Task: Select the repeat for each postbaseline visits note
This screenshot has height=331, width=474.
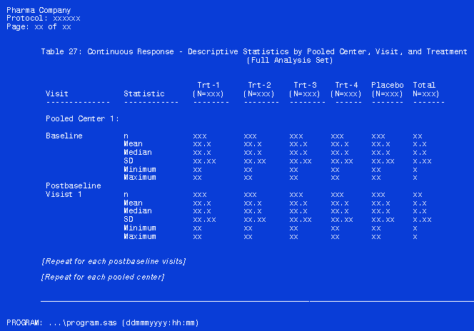Action: pyautogui.click(x=114, y=261)
